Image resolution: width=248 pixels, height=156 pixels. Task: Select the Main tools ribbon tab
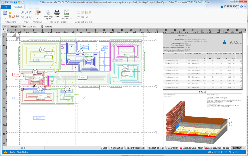18,7
